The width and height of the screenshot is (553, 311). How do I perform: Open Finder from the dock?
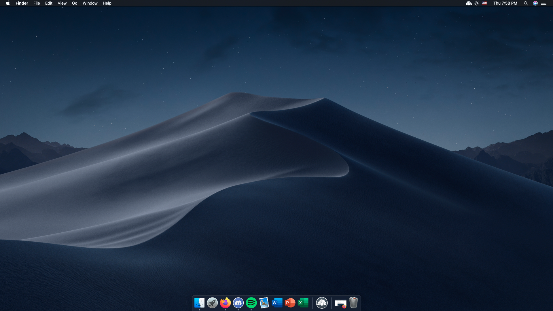coord(199,303)
